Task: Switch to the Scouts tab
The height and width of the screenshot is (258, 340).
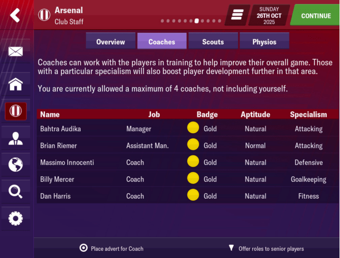Action: pos(213,42)
